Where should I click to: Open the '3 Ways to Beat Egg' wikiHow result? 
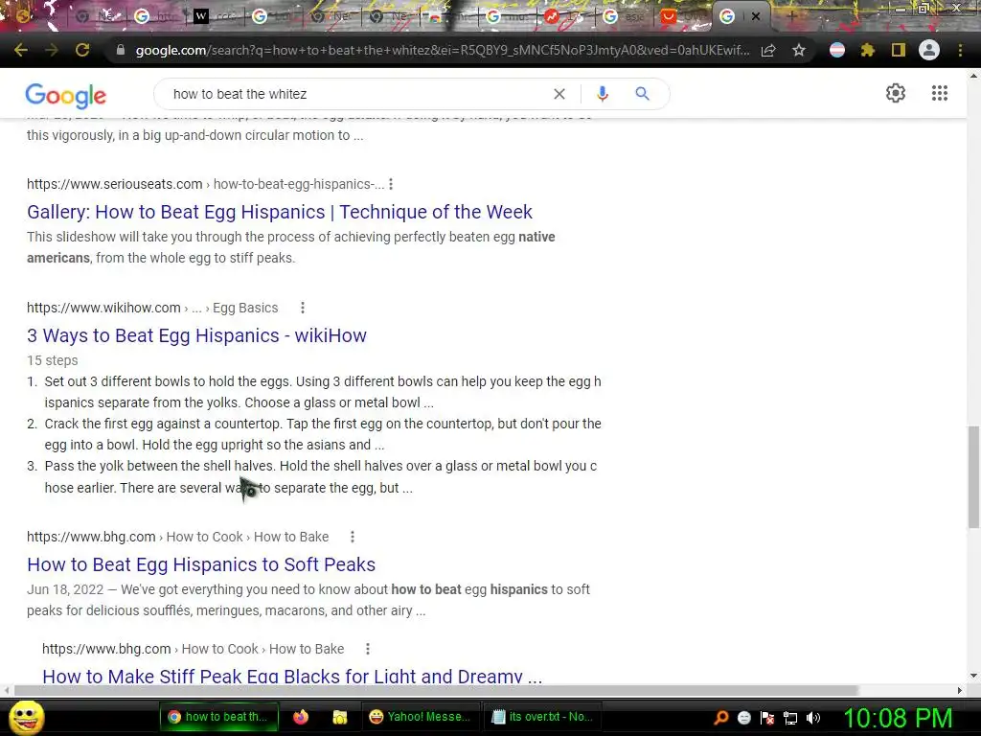(x=196, y=335)
